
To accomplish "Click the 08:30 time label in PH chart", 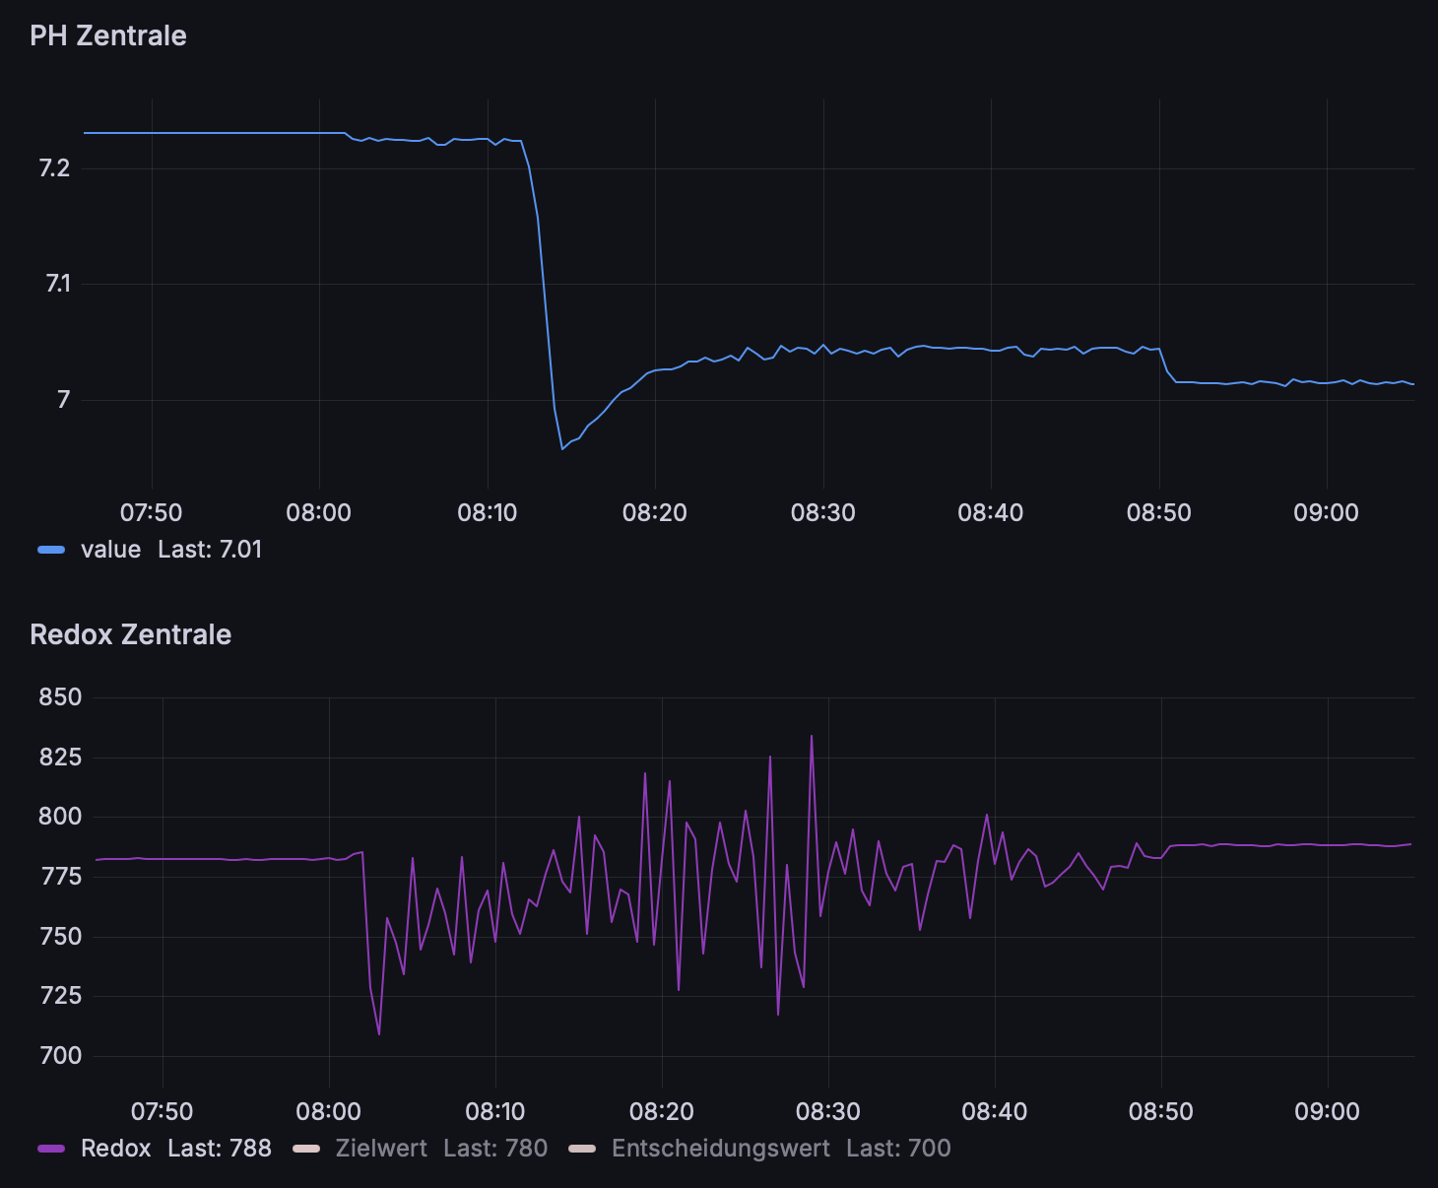I will tap(823, 513).
